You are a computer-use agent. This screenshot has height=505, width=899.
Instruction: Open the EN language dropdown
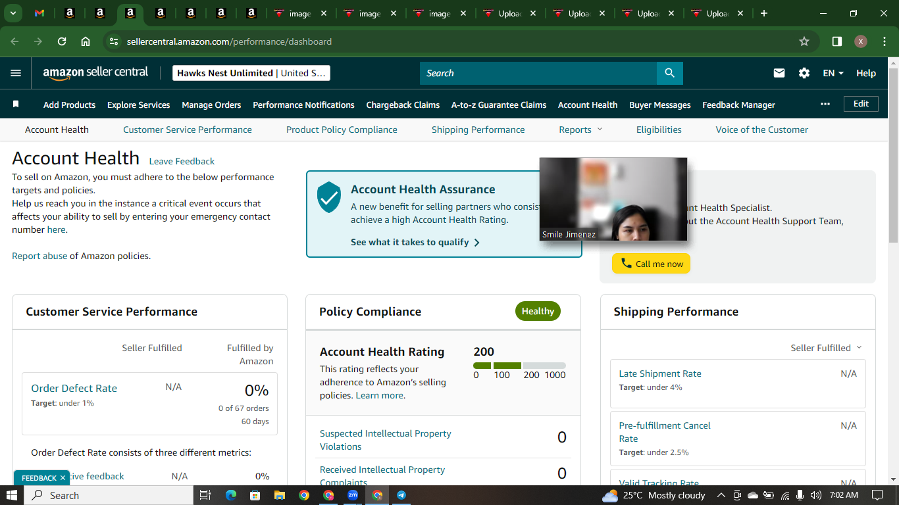point(833,73)
